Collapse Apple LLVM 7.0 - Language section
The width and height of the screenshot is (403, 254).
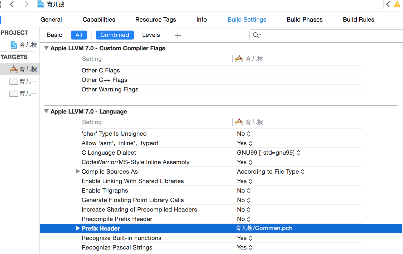pos(46,111)
